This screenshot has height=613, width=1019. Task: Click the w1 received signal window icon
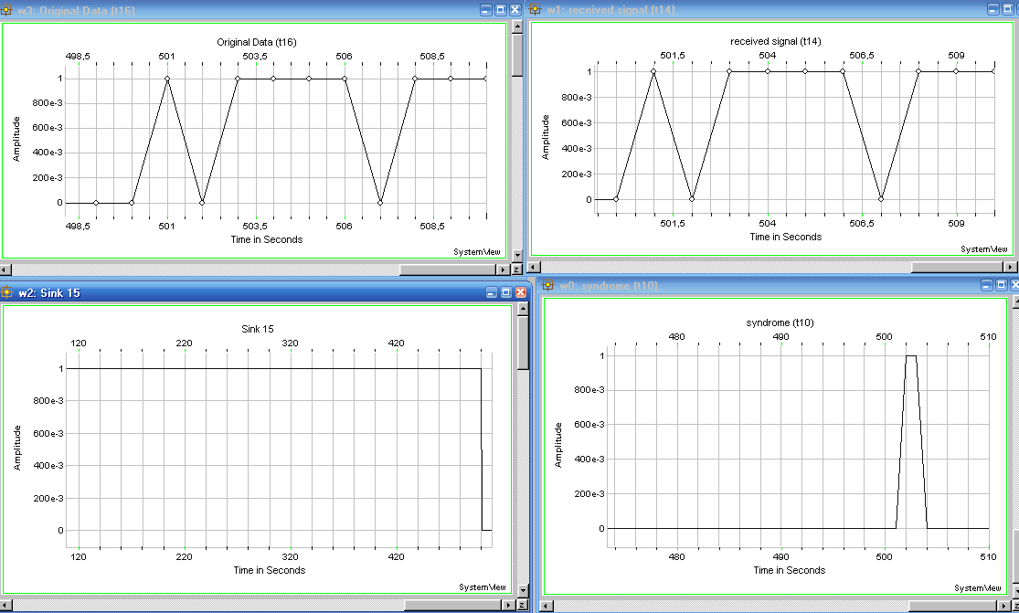(x=535, y=9)
